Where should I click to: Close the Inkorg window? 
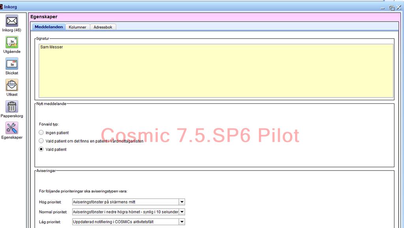399,7
